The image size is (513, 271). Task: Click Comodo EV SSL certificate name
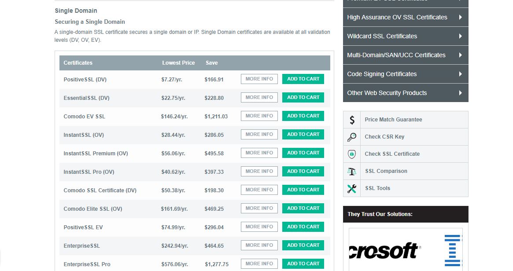pos(85,117)
